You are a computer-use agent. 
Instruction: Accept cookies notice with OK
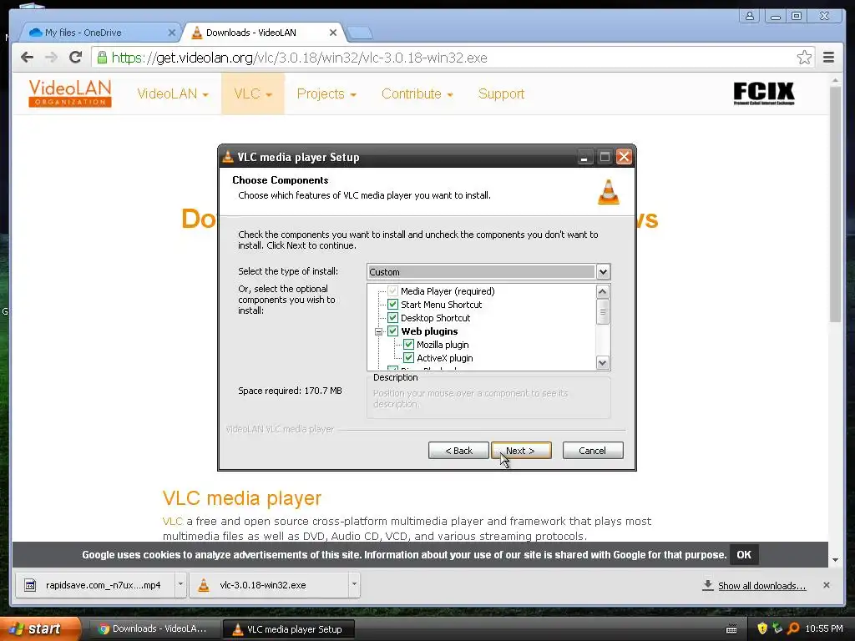744,554
